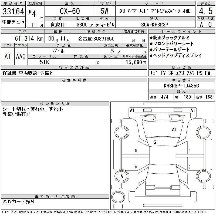Screen dimensions: 216x216
Task: Click the height value 168
Action: pos(209,97)
